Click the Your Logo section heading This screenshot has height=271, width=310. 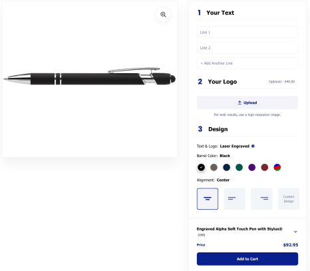tap(222, 82)
